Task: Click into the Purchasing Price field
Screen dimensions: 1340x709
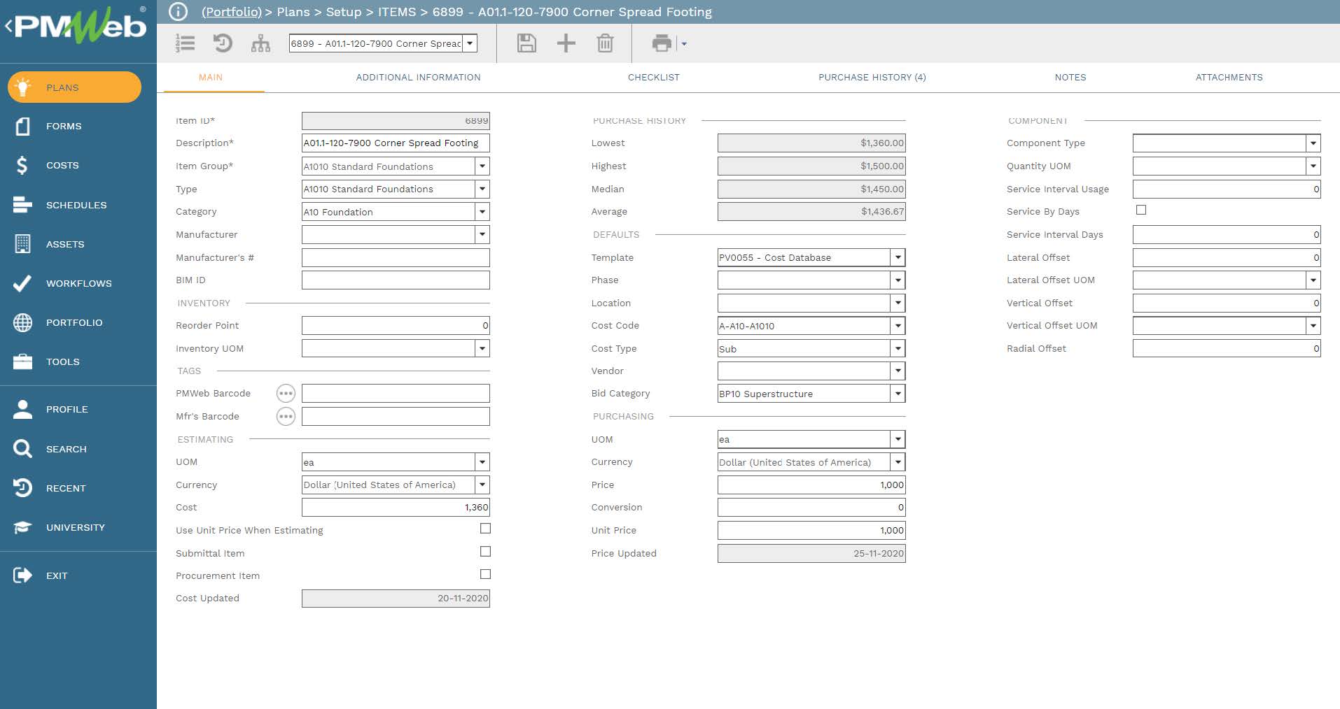Action: pos(811,485)
